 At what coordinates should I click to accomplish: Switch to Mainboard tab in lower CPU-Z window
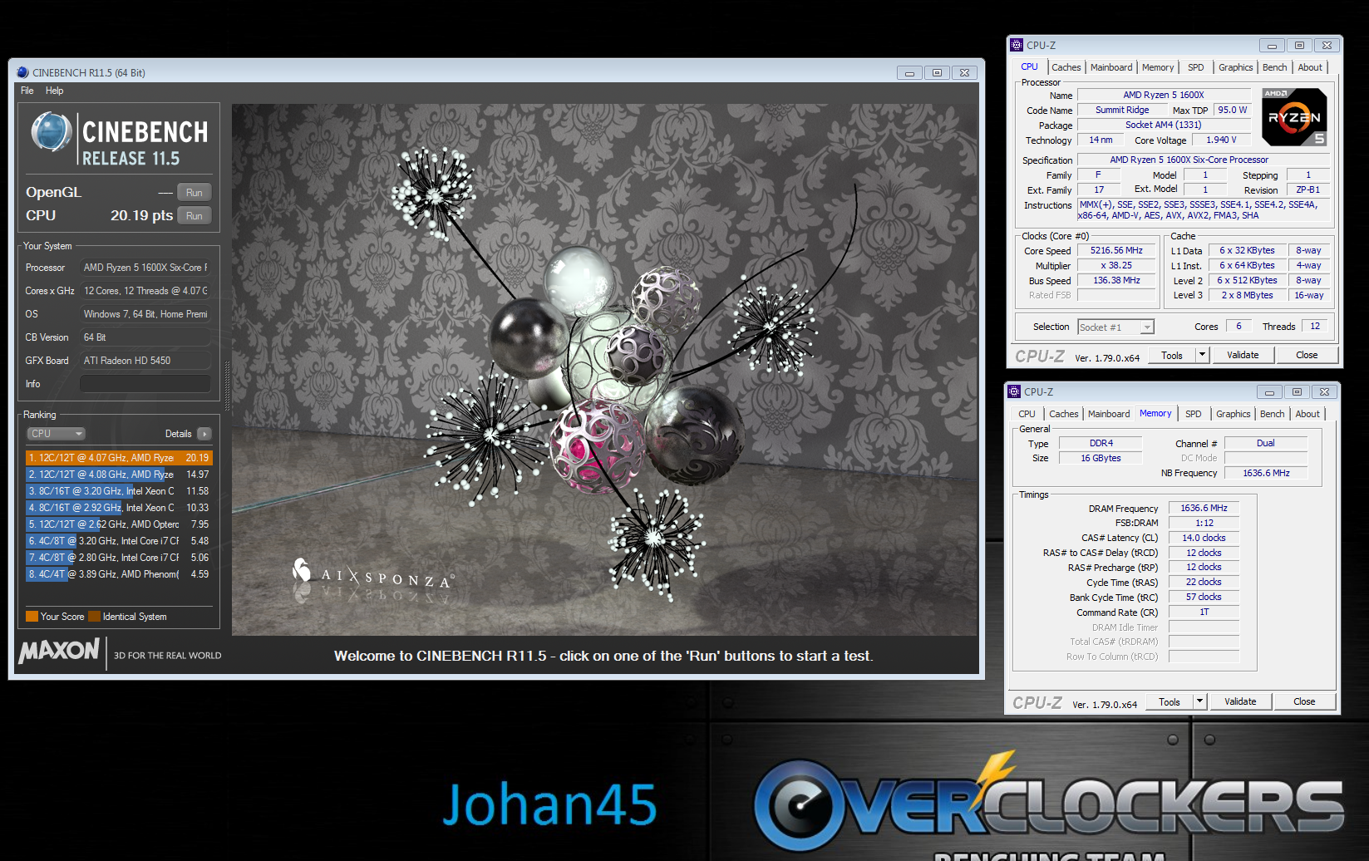[x=1109, y=414]
